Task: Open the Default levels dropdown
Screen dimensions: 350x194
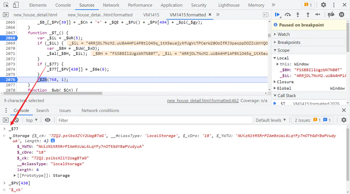Action: 271,120
